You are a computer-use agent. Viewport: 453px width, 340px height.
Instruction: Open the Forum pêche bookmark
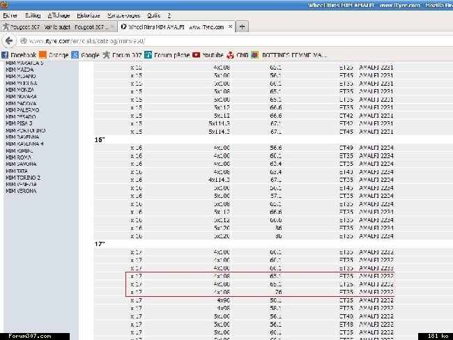click(x=167, y=55)
